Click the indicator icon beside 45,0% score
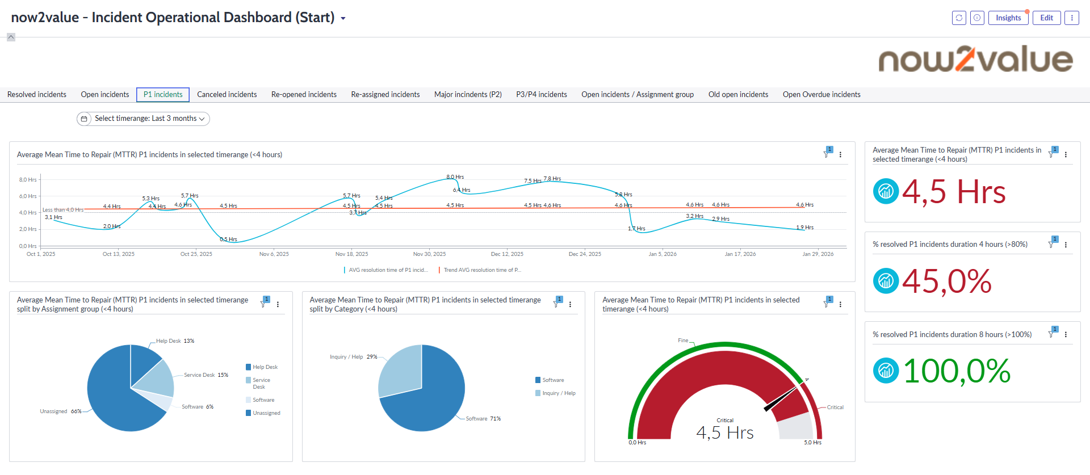The width and height of the screenshot is (1090, 475). click(x=886, y=281)
